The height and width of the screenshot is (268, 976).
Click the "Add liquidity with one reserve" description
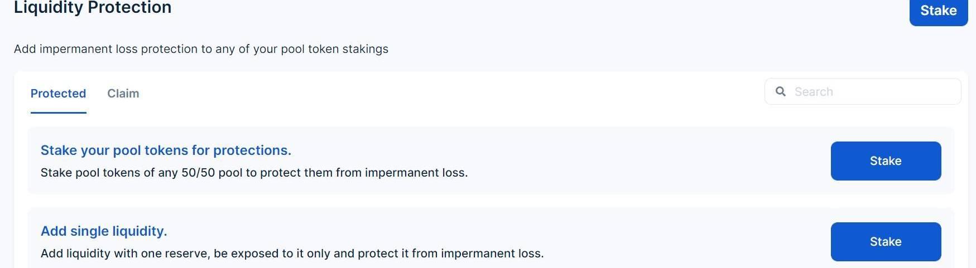pos(292,254)
